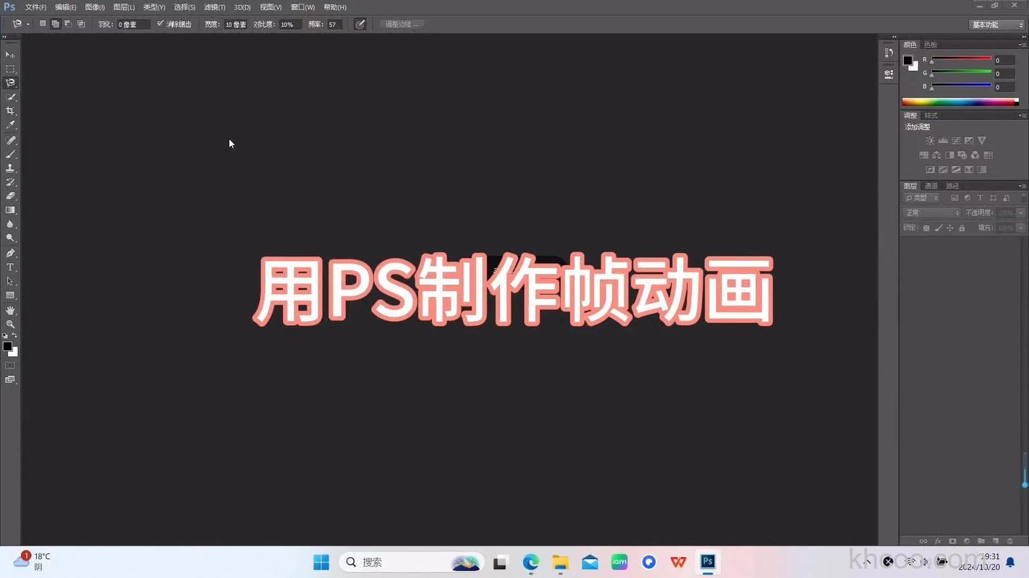This screenshot has height=578, width=1029.
Task: Enable the add-to-selection mode in options bar
Action: tap(55, 23)
